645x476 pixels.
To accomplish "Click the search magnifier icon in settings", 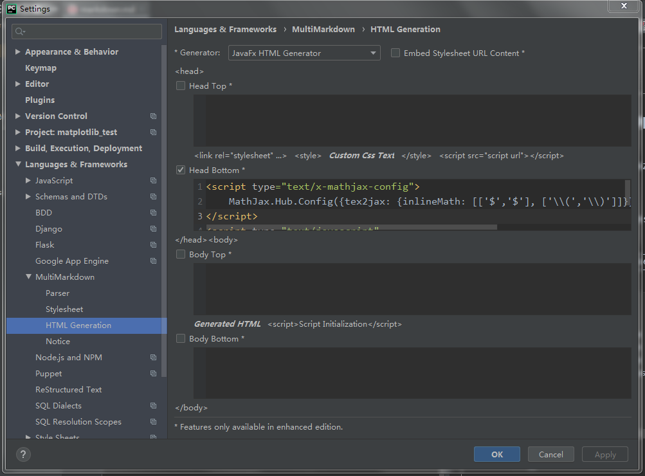I will 20,32.
